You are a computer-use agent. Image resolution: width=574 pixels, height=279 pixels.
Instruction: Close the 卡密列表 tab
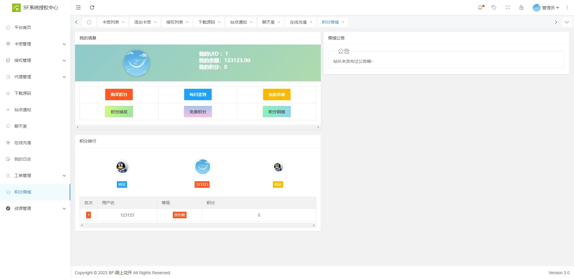[123, 22]
